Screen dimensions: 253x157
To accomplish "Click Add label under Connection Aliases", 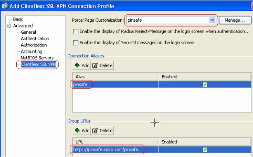I will click(x=85, y=65).
